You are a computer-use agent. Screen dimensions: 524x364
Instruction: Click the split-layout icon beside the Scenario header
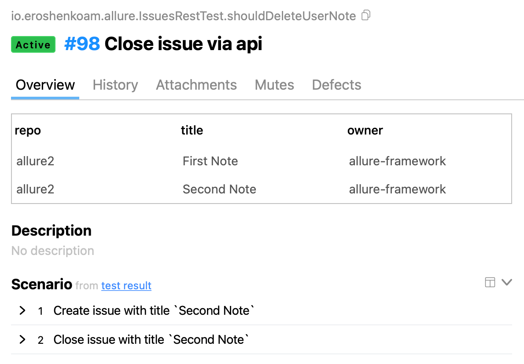[x=490, y=282]
